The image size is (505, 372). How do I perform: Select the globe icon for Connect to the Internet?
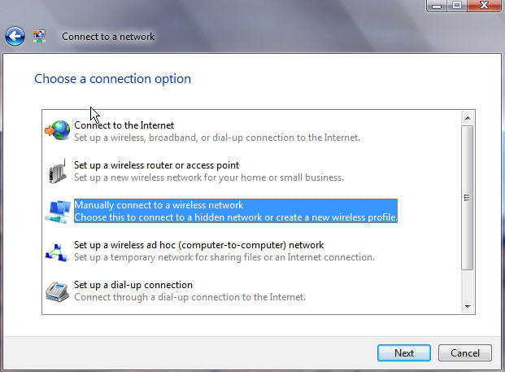pos(57,130)
